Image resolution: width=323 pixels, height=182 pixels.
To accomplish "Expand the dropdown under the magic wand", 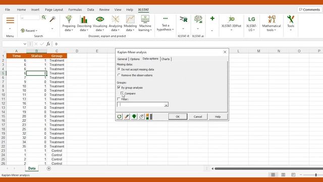I will [x=52, y=29].
